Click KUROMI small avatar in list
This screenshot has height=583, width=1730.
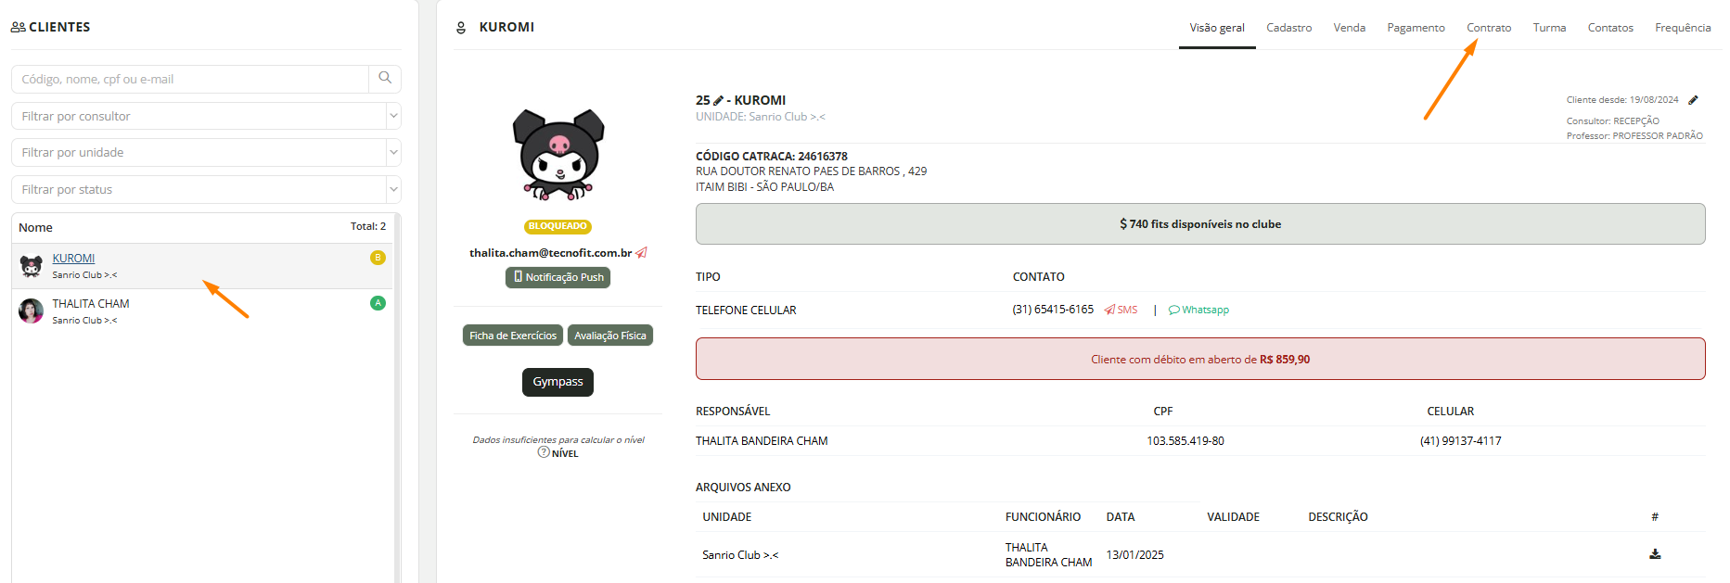click(32, 266)
